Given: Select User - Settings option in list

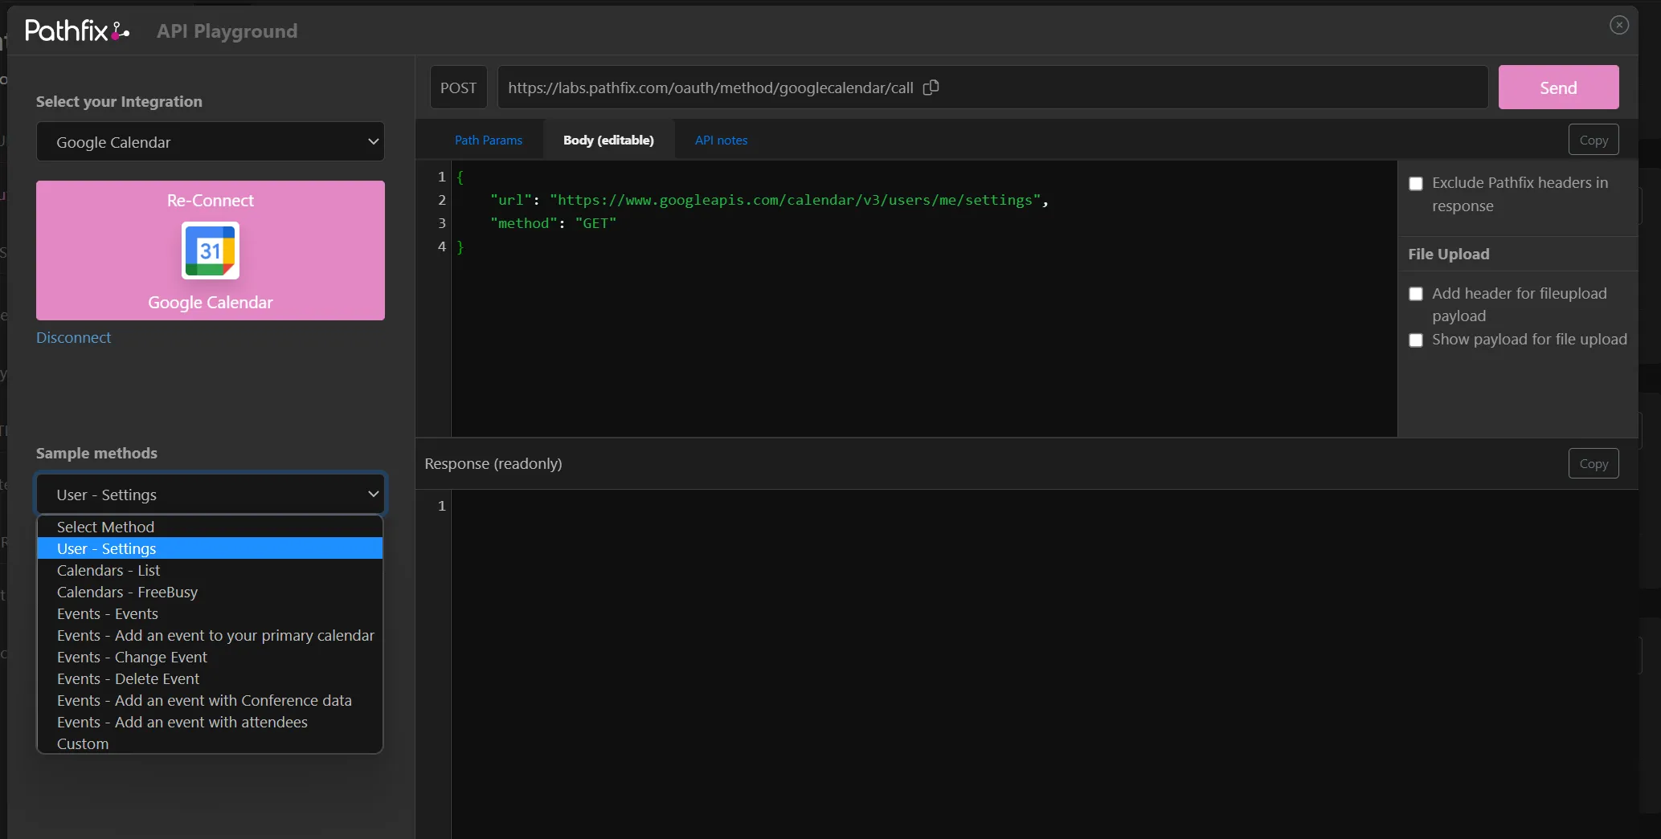Looking at the screenshot, I should tap(210, 548).
